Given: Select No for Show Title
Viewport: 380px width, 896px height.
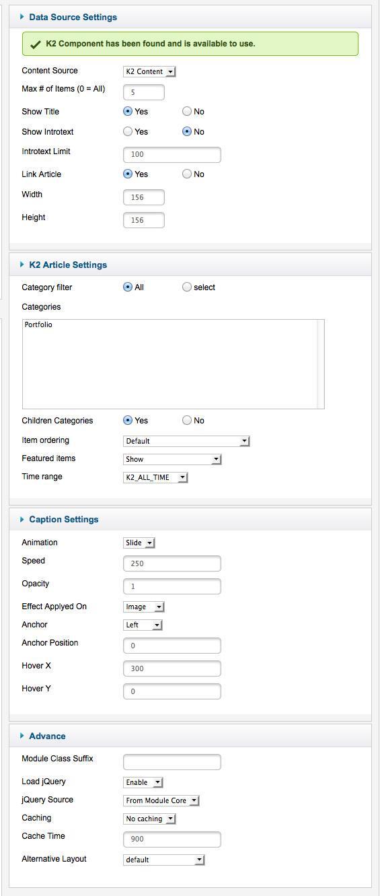Looking at the screenshot, I should (187, 111).
